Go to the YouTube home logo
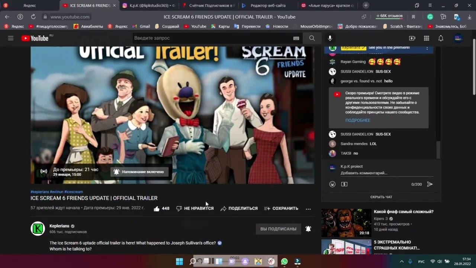Screen dimensions: 476x268 (x=35, y=38)
